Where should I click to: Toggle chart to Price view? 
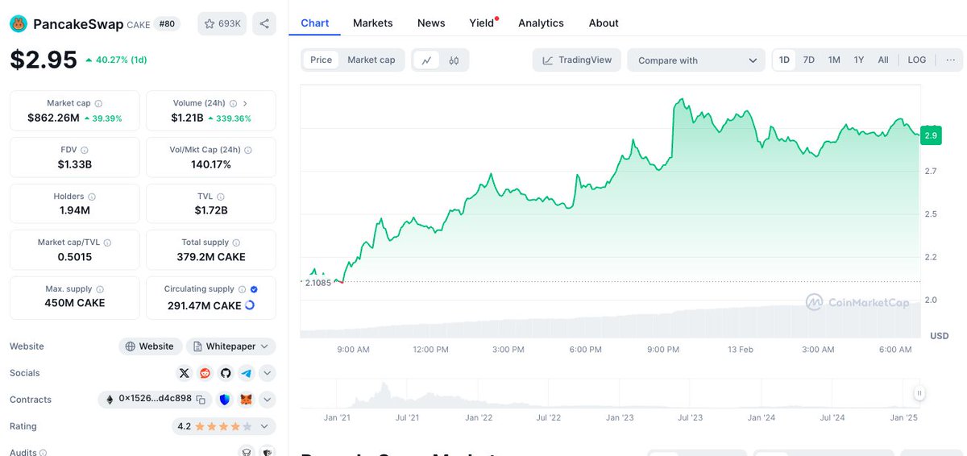(x=321, y=60)
